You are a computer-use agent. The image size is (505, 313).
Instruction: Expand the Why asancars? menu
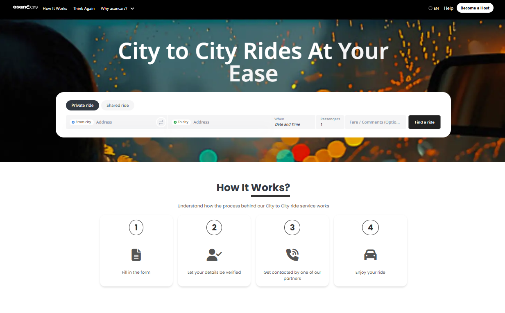pos(117,8)
